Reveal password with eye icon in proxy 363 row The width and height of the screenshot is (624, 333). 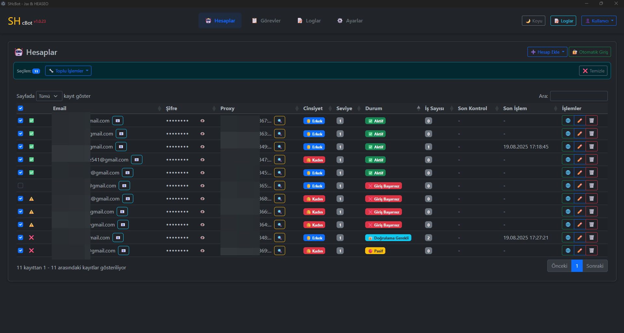[203, 134]
